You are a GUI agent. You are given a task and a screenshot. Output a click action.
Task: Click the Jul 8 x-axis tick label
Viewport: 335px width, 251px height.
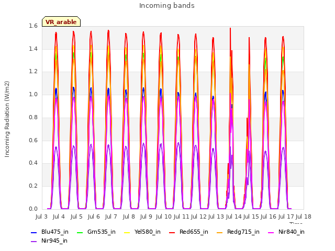click(129, 216)
